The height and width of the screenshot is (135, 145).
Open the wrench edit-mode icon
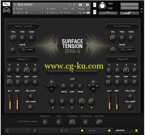point(7,4)
